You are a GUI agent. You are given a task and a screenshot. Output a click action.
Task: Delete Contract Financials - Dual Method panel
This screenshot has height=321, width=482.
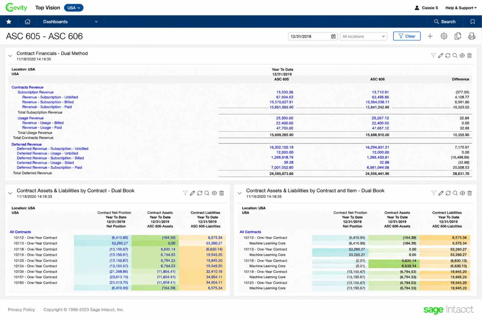(x=469, y=56)
